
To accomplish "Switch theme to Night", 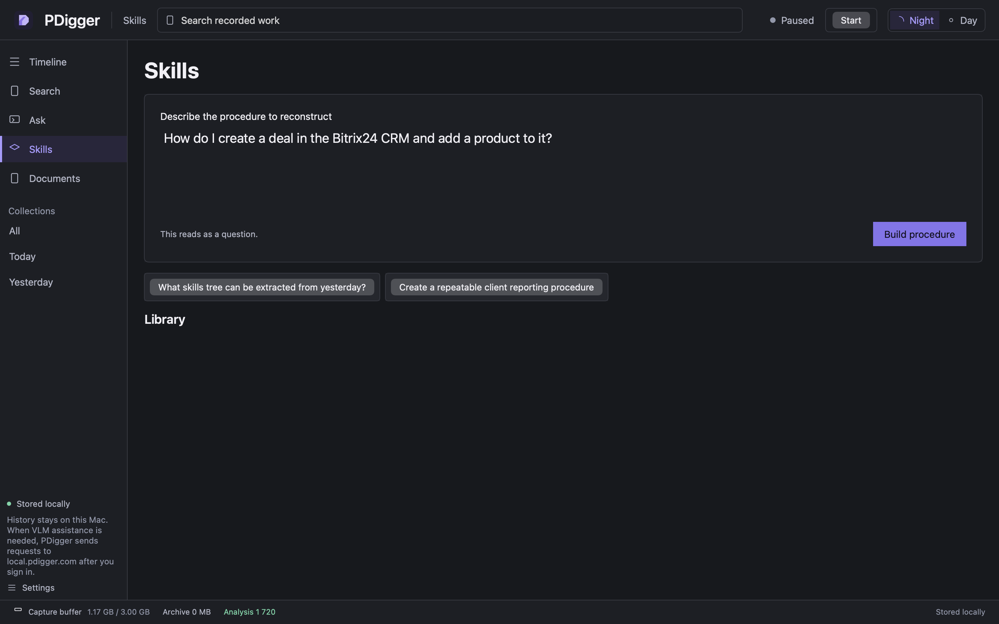I will [x=914, y=20].
